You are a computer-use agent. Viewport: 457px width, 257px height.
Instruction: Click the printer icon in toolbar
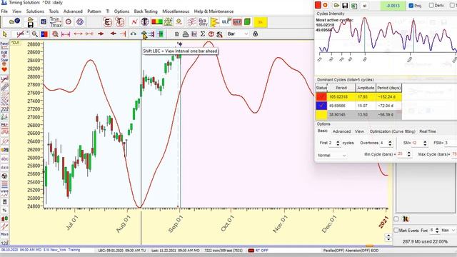click(186, 34)
